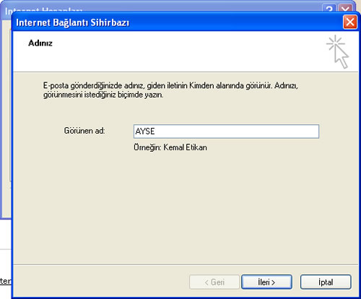Click the partially visible underlined link at bottom-left
This screenshot has height=299, width=361.
(x=5, y=281)
